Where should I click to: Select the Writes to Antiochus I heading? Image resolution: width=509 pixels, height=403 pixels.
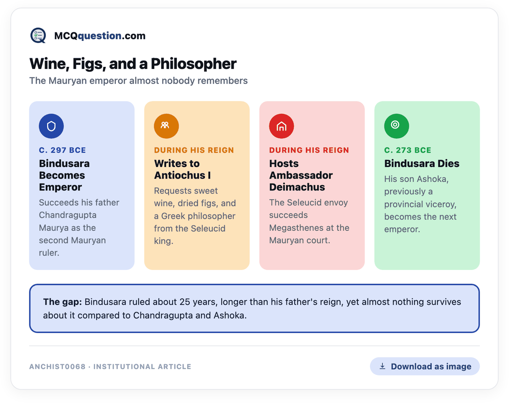[182, 169]
